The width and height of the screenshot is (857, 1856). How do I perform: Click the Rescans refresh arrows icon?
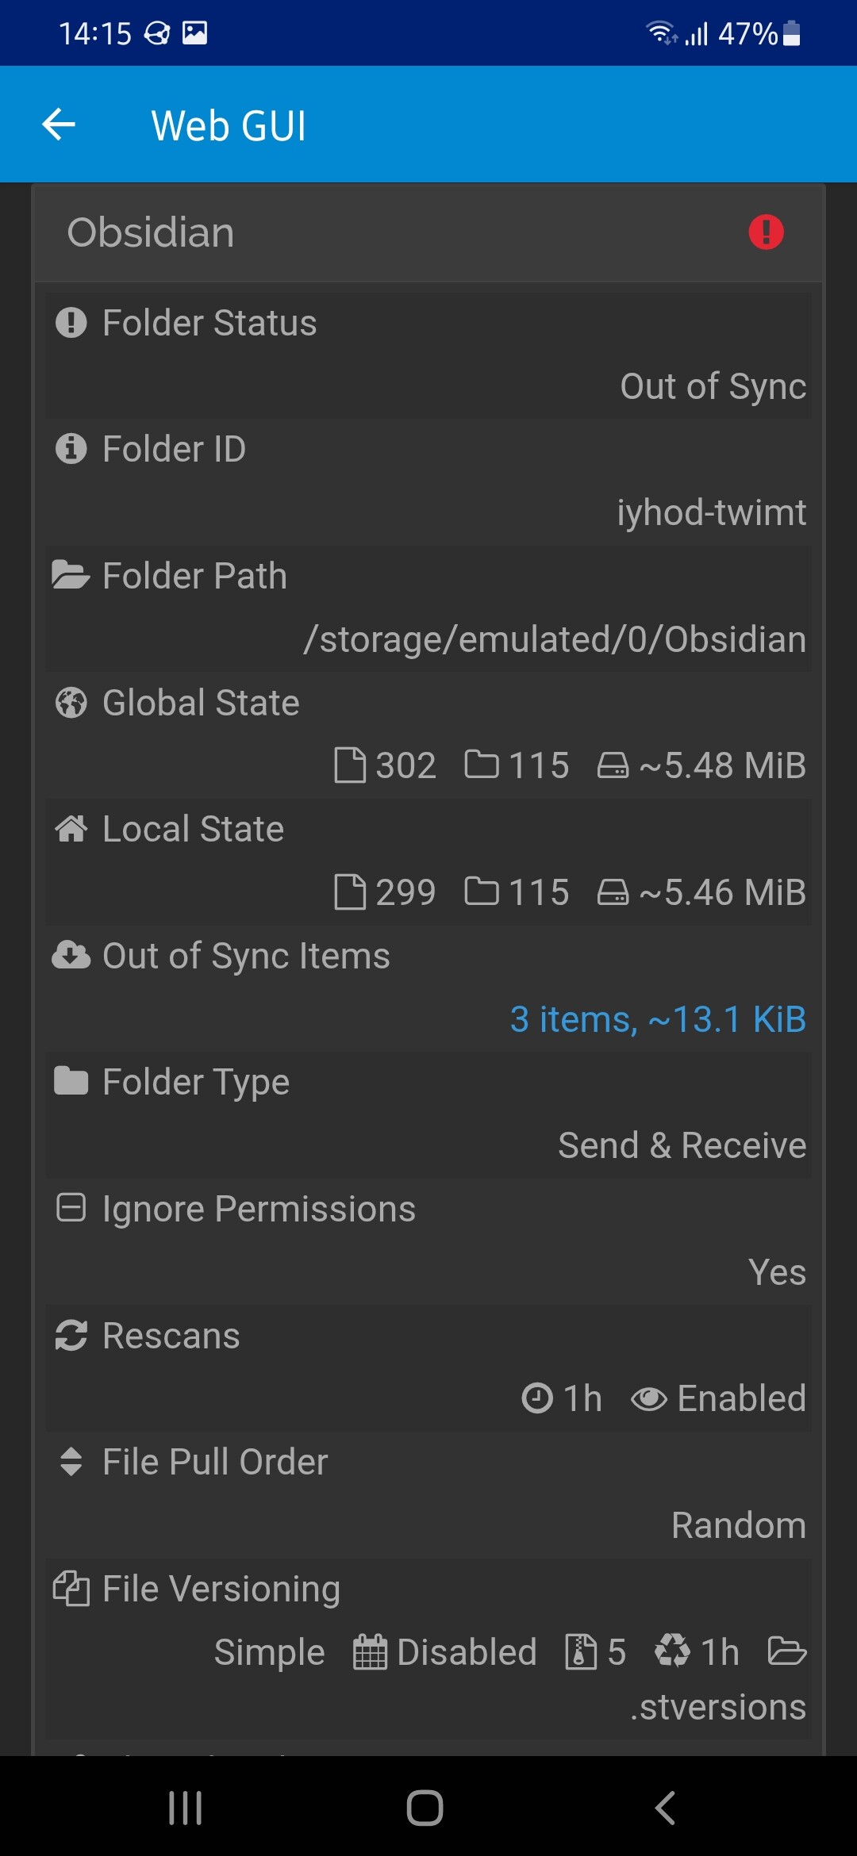[71, 1336]
